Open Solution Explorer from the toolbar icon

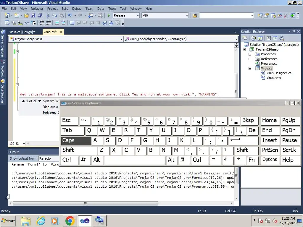[x=260, y=15]
